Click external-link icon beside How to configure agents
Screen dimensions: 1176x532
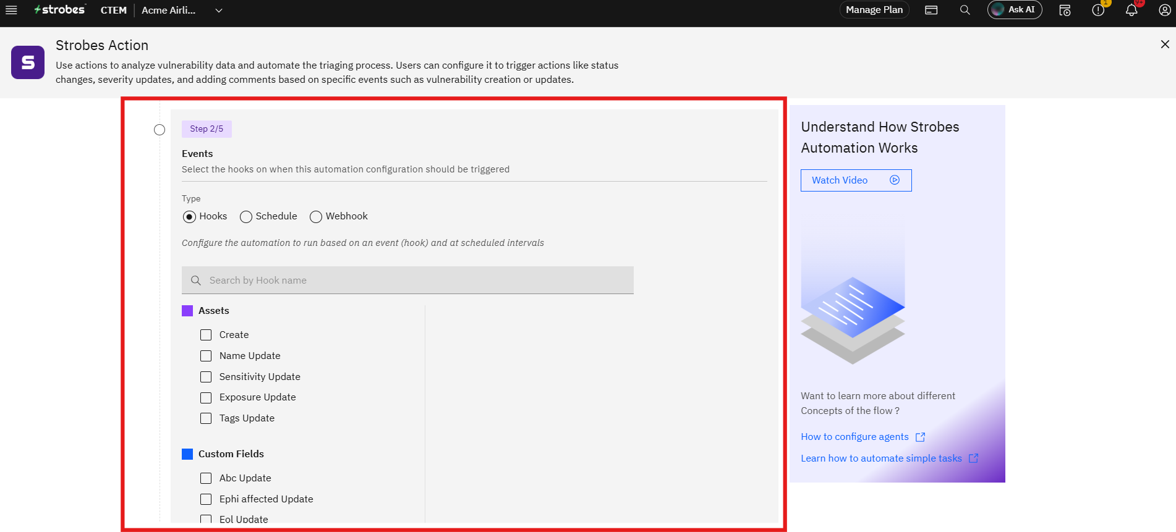pyautogui.click(x=920, y=437)
